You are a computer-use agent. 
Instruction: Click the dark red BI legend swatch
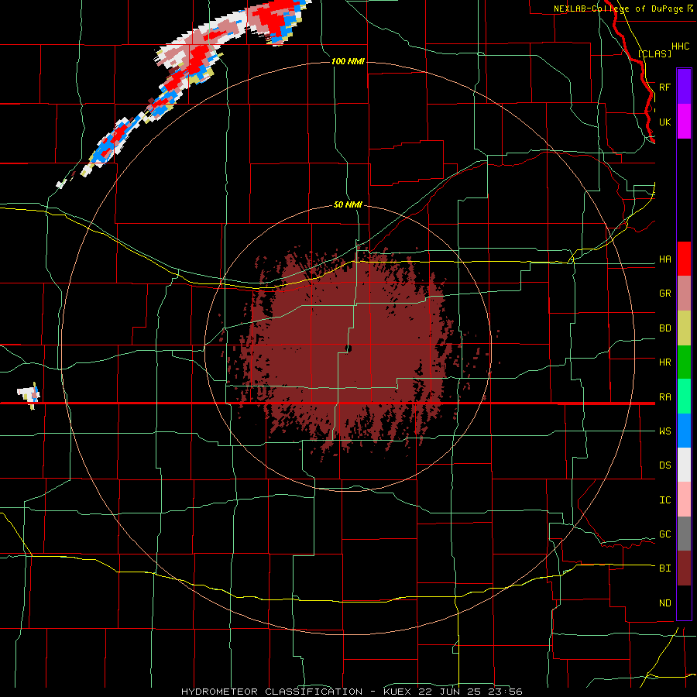[684, 568]
